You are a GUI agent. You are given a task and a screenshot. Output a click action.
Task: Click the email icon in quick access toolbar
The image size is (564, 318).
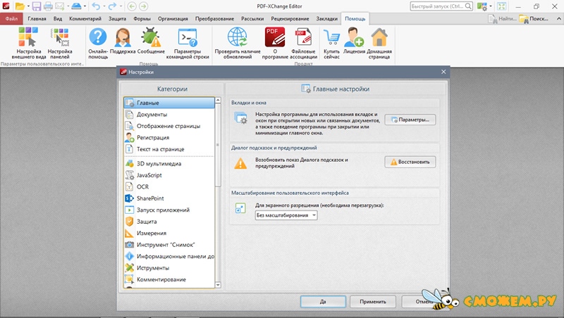coord(59,6)
